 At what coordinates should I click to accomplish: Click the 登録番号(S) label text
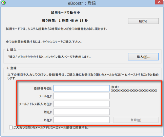[x=43, y=88]
